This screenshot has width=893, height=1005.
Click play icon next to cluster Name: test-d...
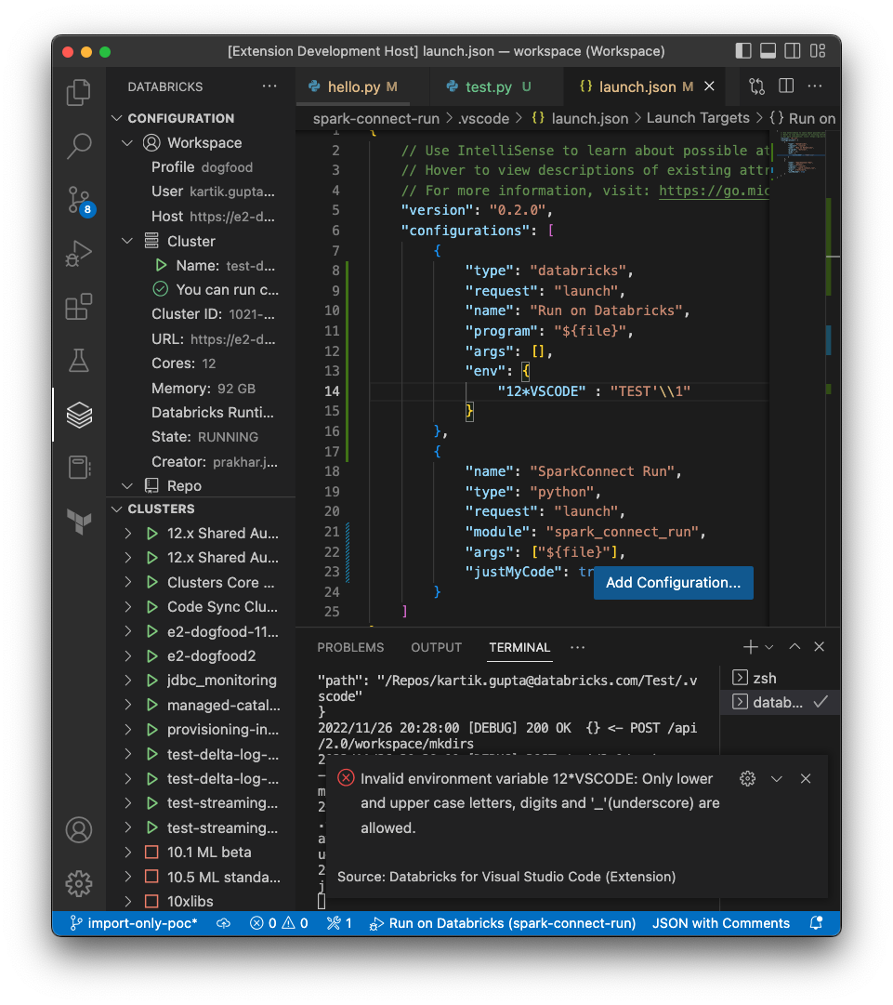[x=161, y=265]
